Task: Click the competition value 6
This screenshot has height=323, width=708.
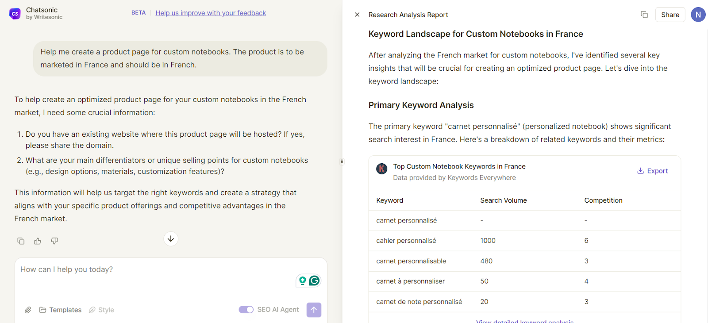Action: [x=586, y=241]
